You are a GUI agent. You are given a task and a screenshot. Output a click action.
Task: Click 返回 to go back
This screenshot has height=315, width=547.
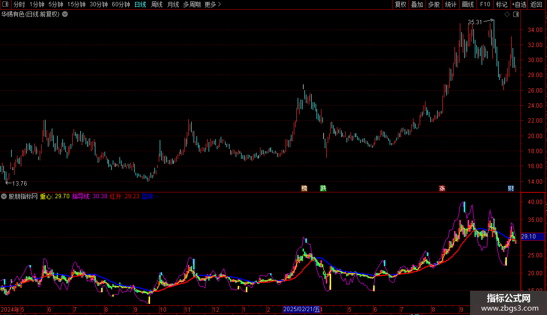tap(536, 4)
